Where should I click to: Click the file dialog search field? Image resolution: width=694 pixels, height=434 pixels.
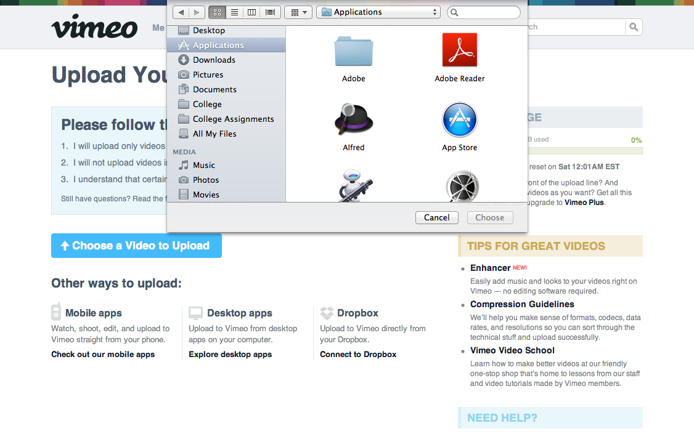pyautogui.click(x=484, y=12)
